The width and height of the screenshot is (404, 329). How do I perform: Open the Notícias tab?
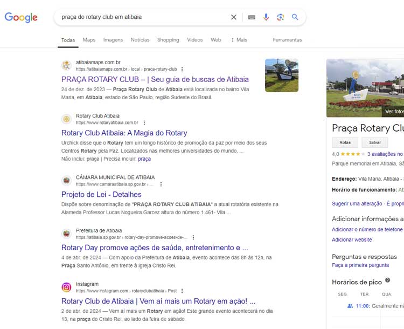(x=140, y=40)
